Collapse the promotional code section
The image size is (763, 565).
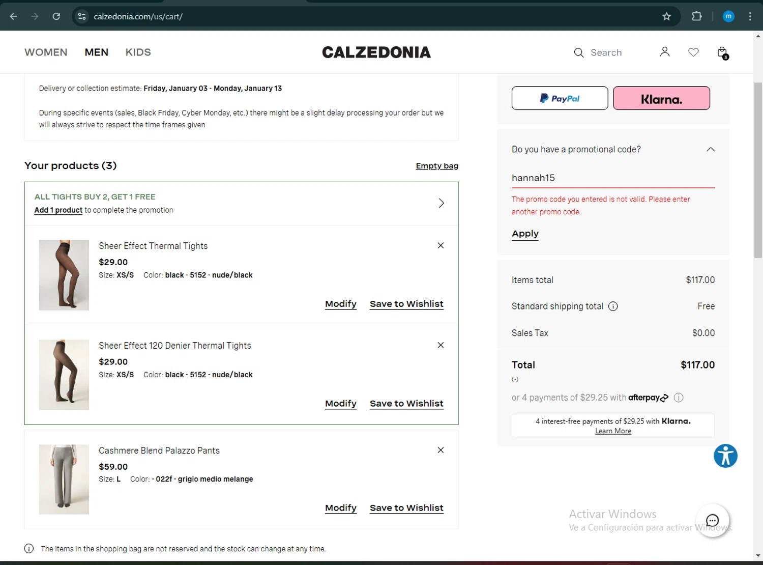pos(711,149)
